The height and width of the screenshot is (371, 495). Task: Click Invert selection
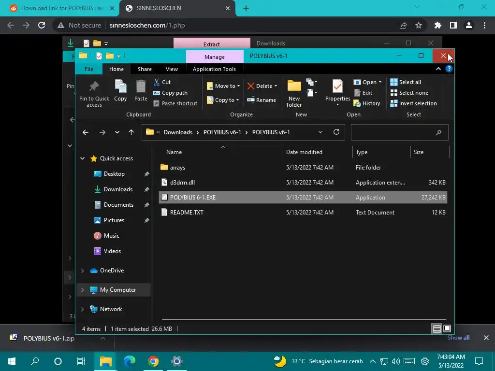[x=414, y=103]
